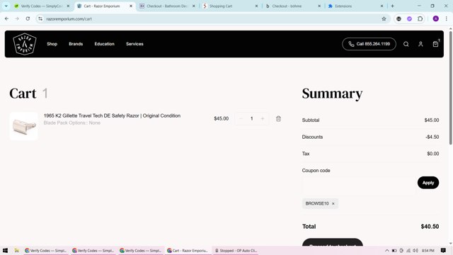The image size is (453, 255).
Task: Click the 8:54 PM taskbar clock
Action: pos(428,250)
